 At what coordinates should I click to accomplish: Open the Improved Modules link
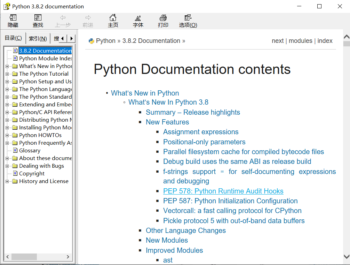(x=174, y=250)
